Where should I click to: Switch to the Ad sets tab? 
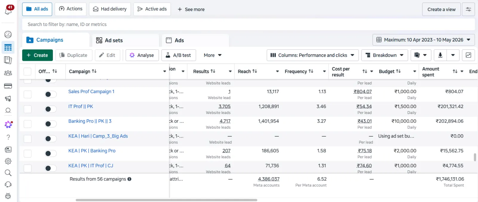[125, 40]
